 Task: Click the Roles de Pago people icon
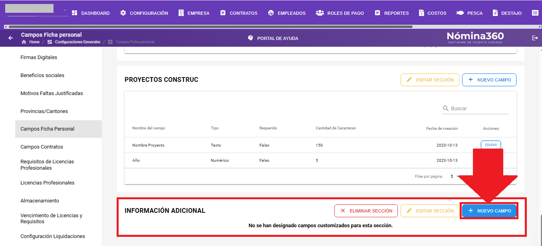coord(320,13)
